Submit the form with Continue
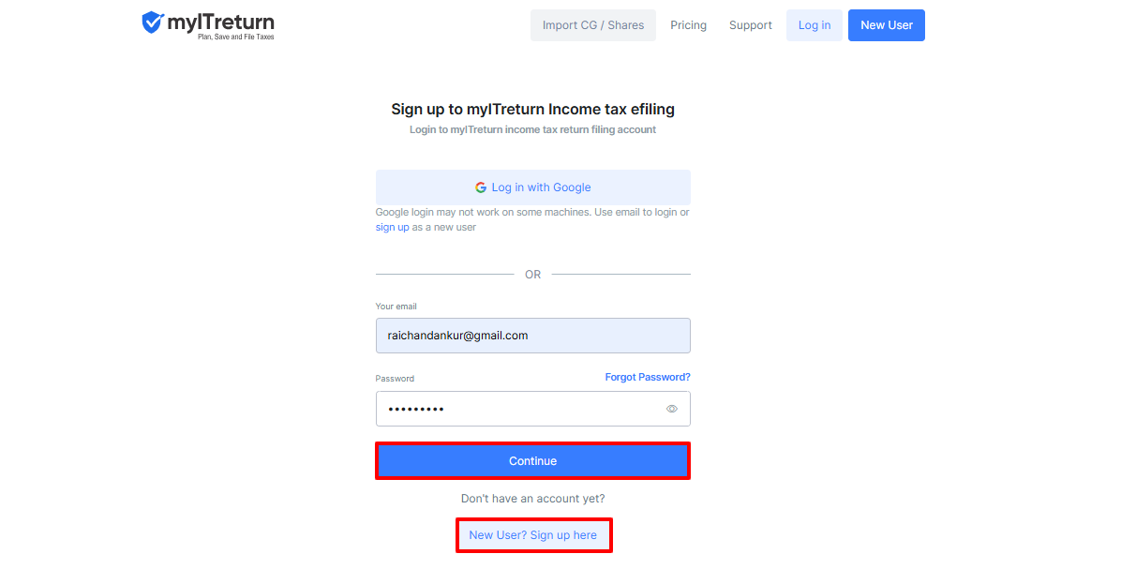The image size is (1121, 569). (532, 461)
